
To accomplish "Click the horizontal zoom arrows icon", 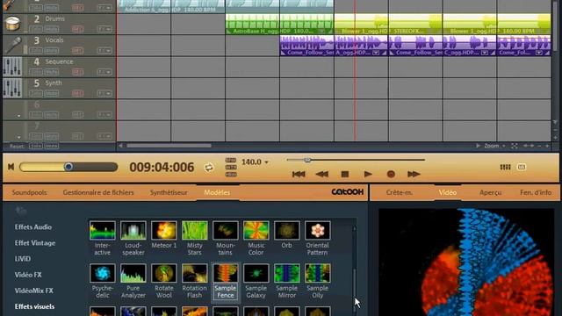I will click(x=529, y=146).
